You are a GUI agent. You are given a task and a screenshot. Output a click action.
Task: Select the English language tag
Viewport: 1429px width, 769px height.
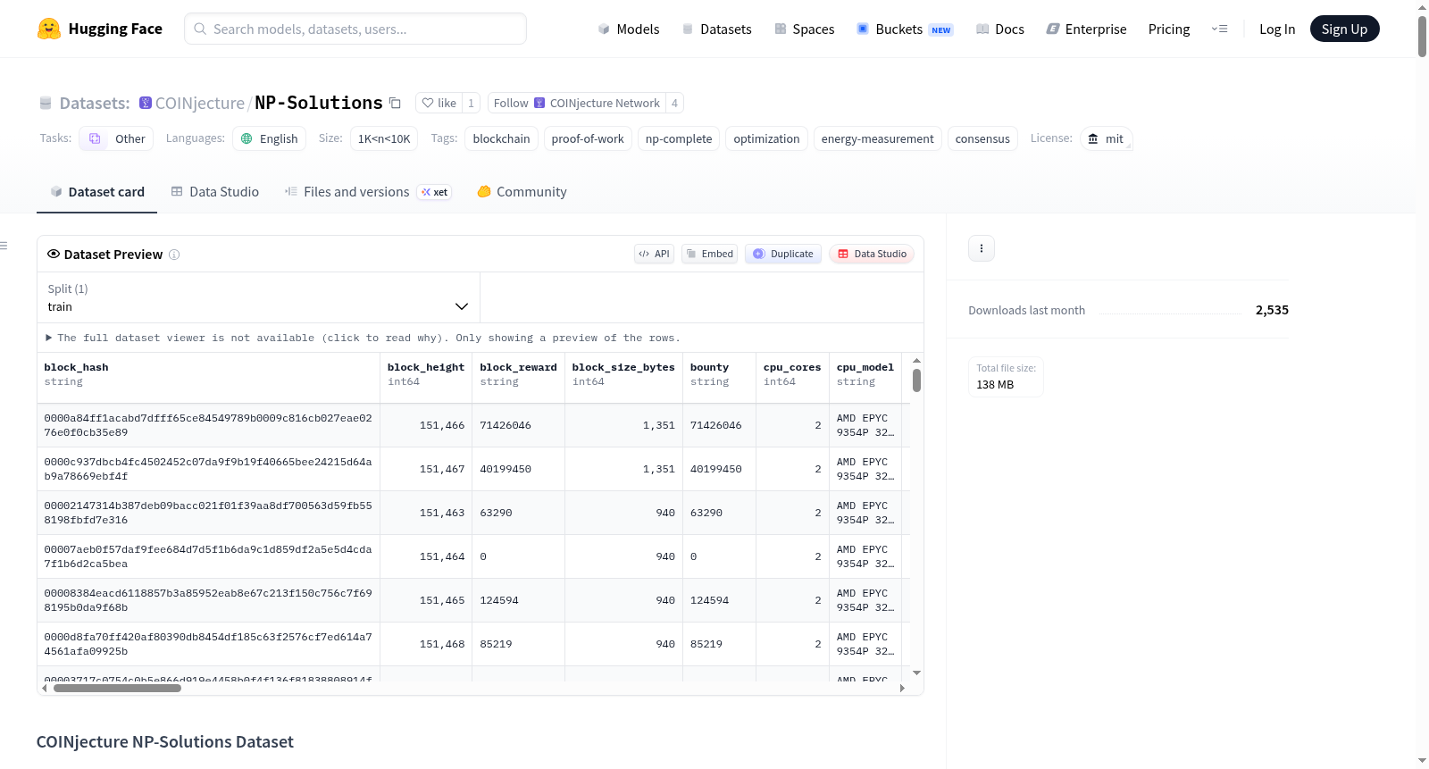click(x=270, y=138)
